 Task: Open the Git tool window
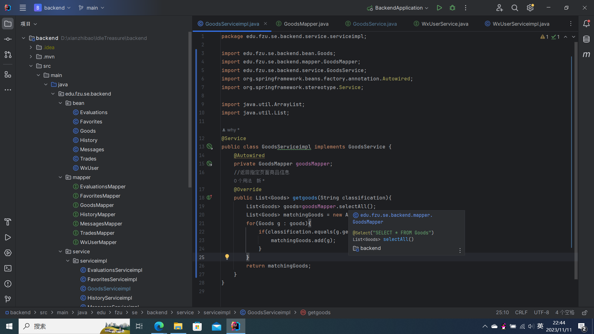pos(8,299)
